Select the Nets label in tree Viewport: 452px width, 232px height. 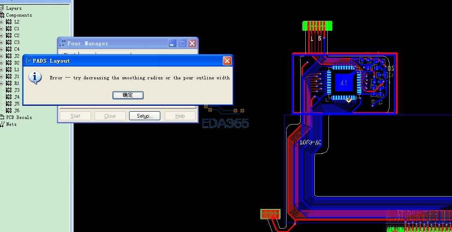tap(11, 124)
